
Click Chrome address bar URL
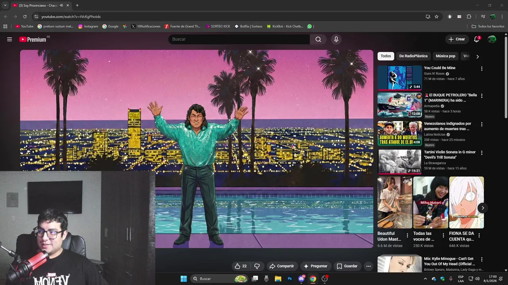pos(71,17)
